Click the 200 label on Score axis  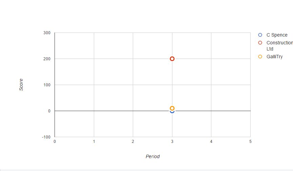(x=47, y=59)
